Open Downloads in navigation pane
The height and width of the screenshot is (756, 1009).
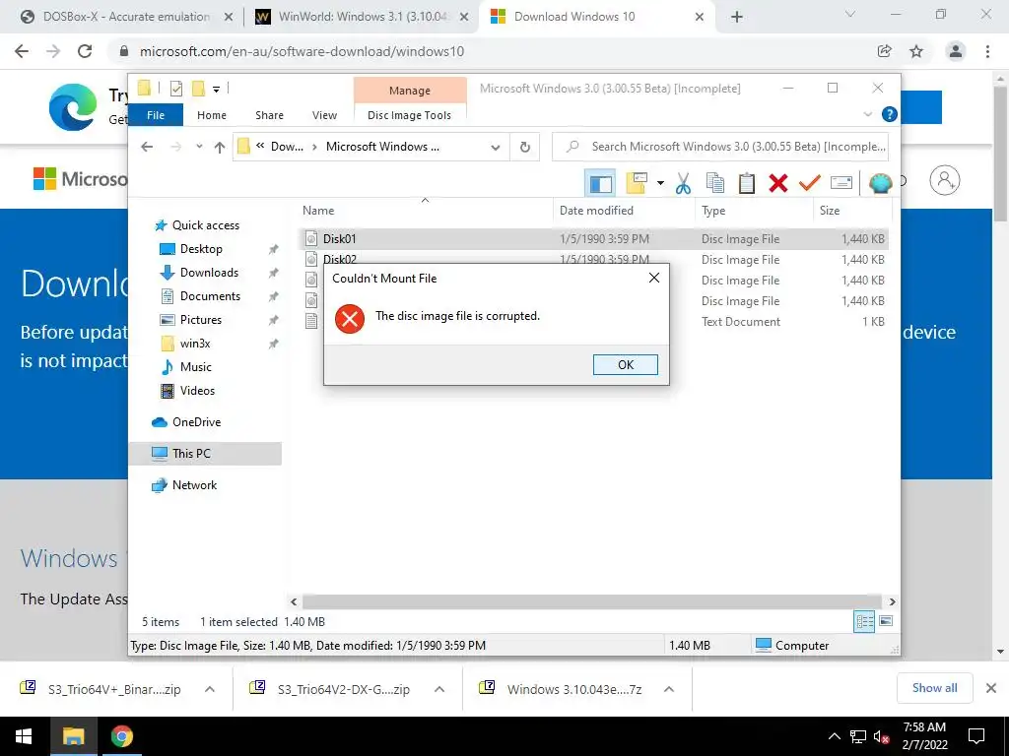(209, 273)
